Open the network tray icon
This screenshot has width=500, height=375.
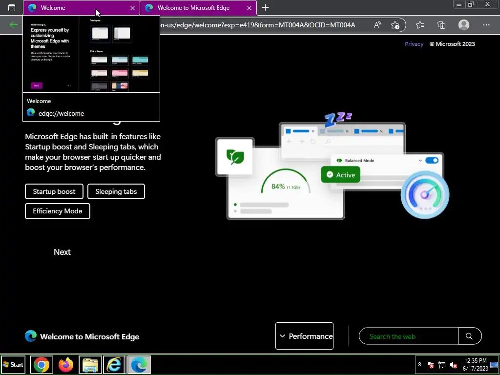point(441,364)
